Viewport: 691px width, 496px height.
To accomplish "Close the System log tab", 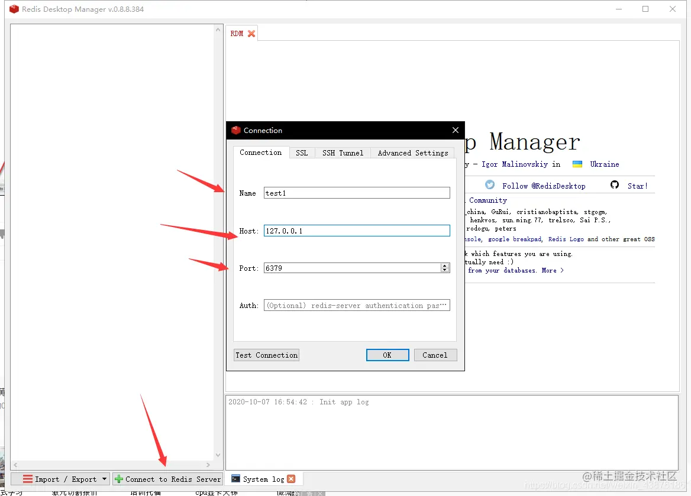I will 291,479.
